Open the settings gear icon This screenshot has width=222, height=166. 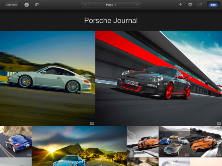[x=190, y=5]
